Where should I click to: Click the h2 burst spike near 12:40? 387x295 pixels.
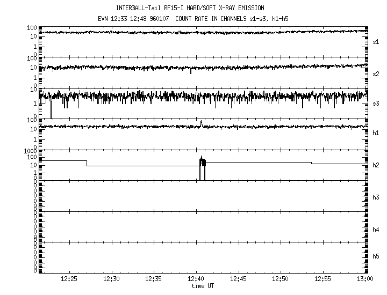click(x=202, y=162)
